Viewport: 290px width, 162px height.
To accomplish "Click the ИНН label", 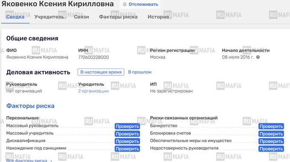I will click(83, 50).
